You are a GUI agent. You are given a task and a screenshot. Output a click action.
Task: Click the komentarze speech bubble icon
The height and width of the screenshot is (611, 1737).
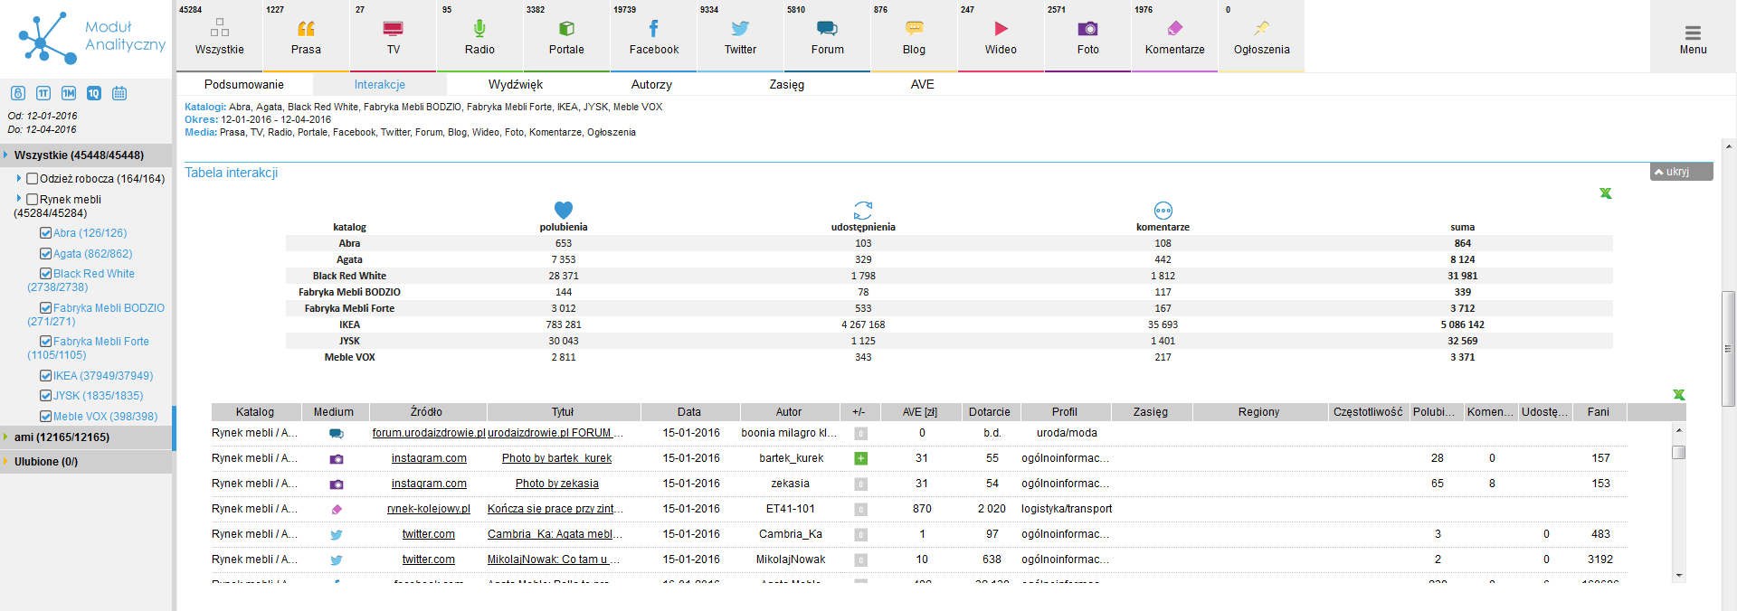[x=1163, y=211]
